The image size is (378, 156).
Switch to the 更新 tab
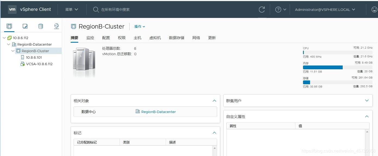tap(212, 38)
